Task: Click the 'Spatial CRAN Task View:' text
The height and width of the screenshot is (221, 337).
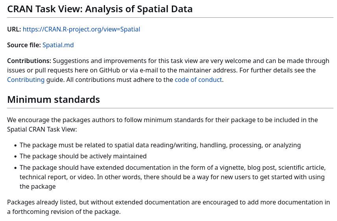Action: pyautogui.click(x=42, y=129)
